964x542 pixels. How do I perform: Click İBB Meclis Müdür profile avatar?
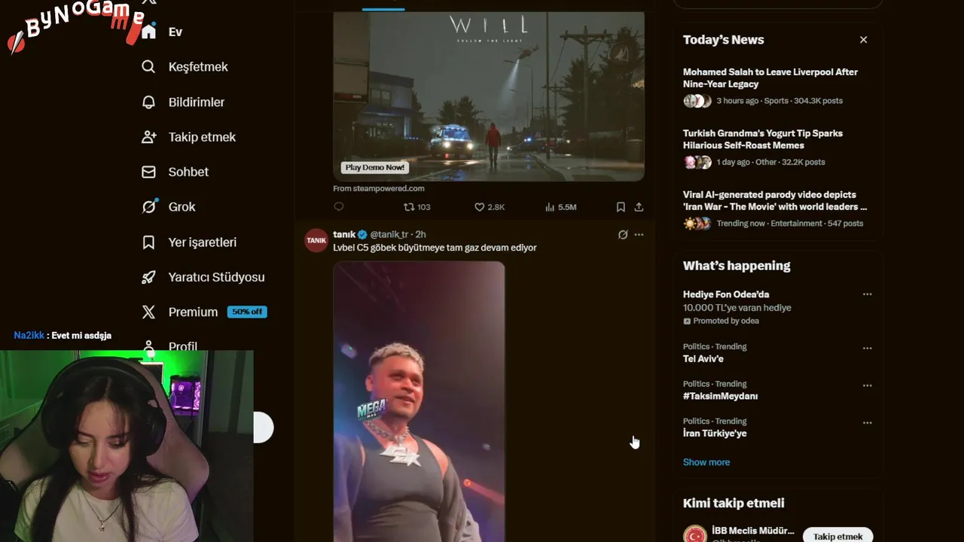(x=694, y=534)
